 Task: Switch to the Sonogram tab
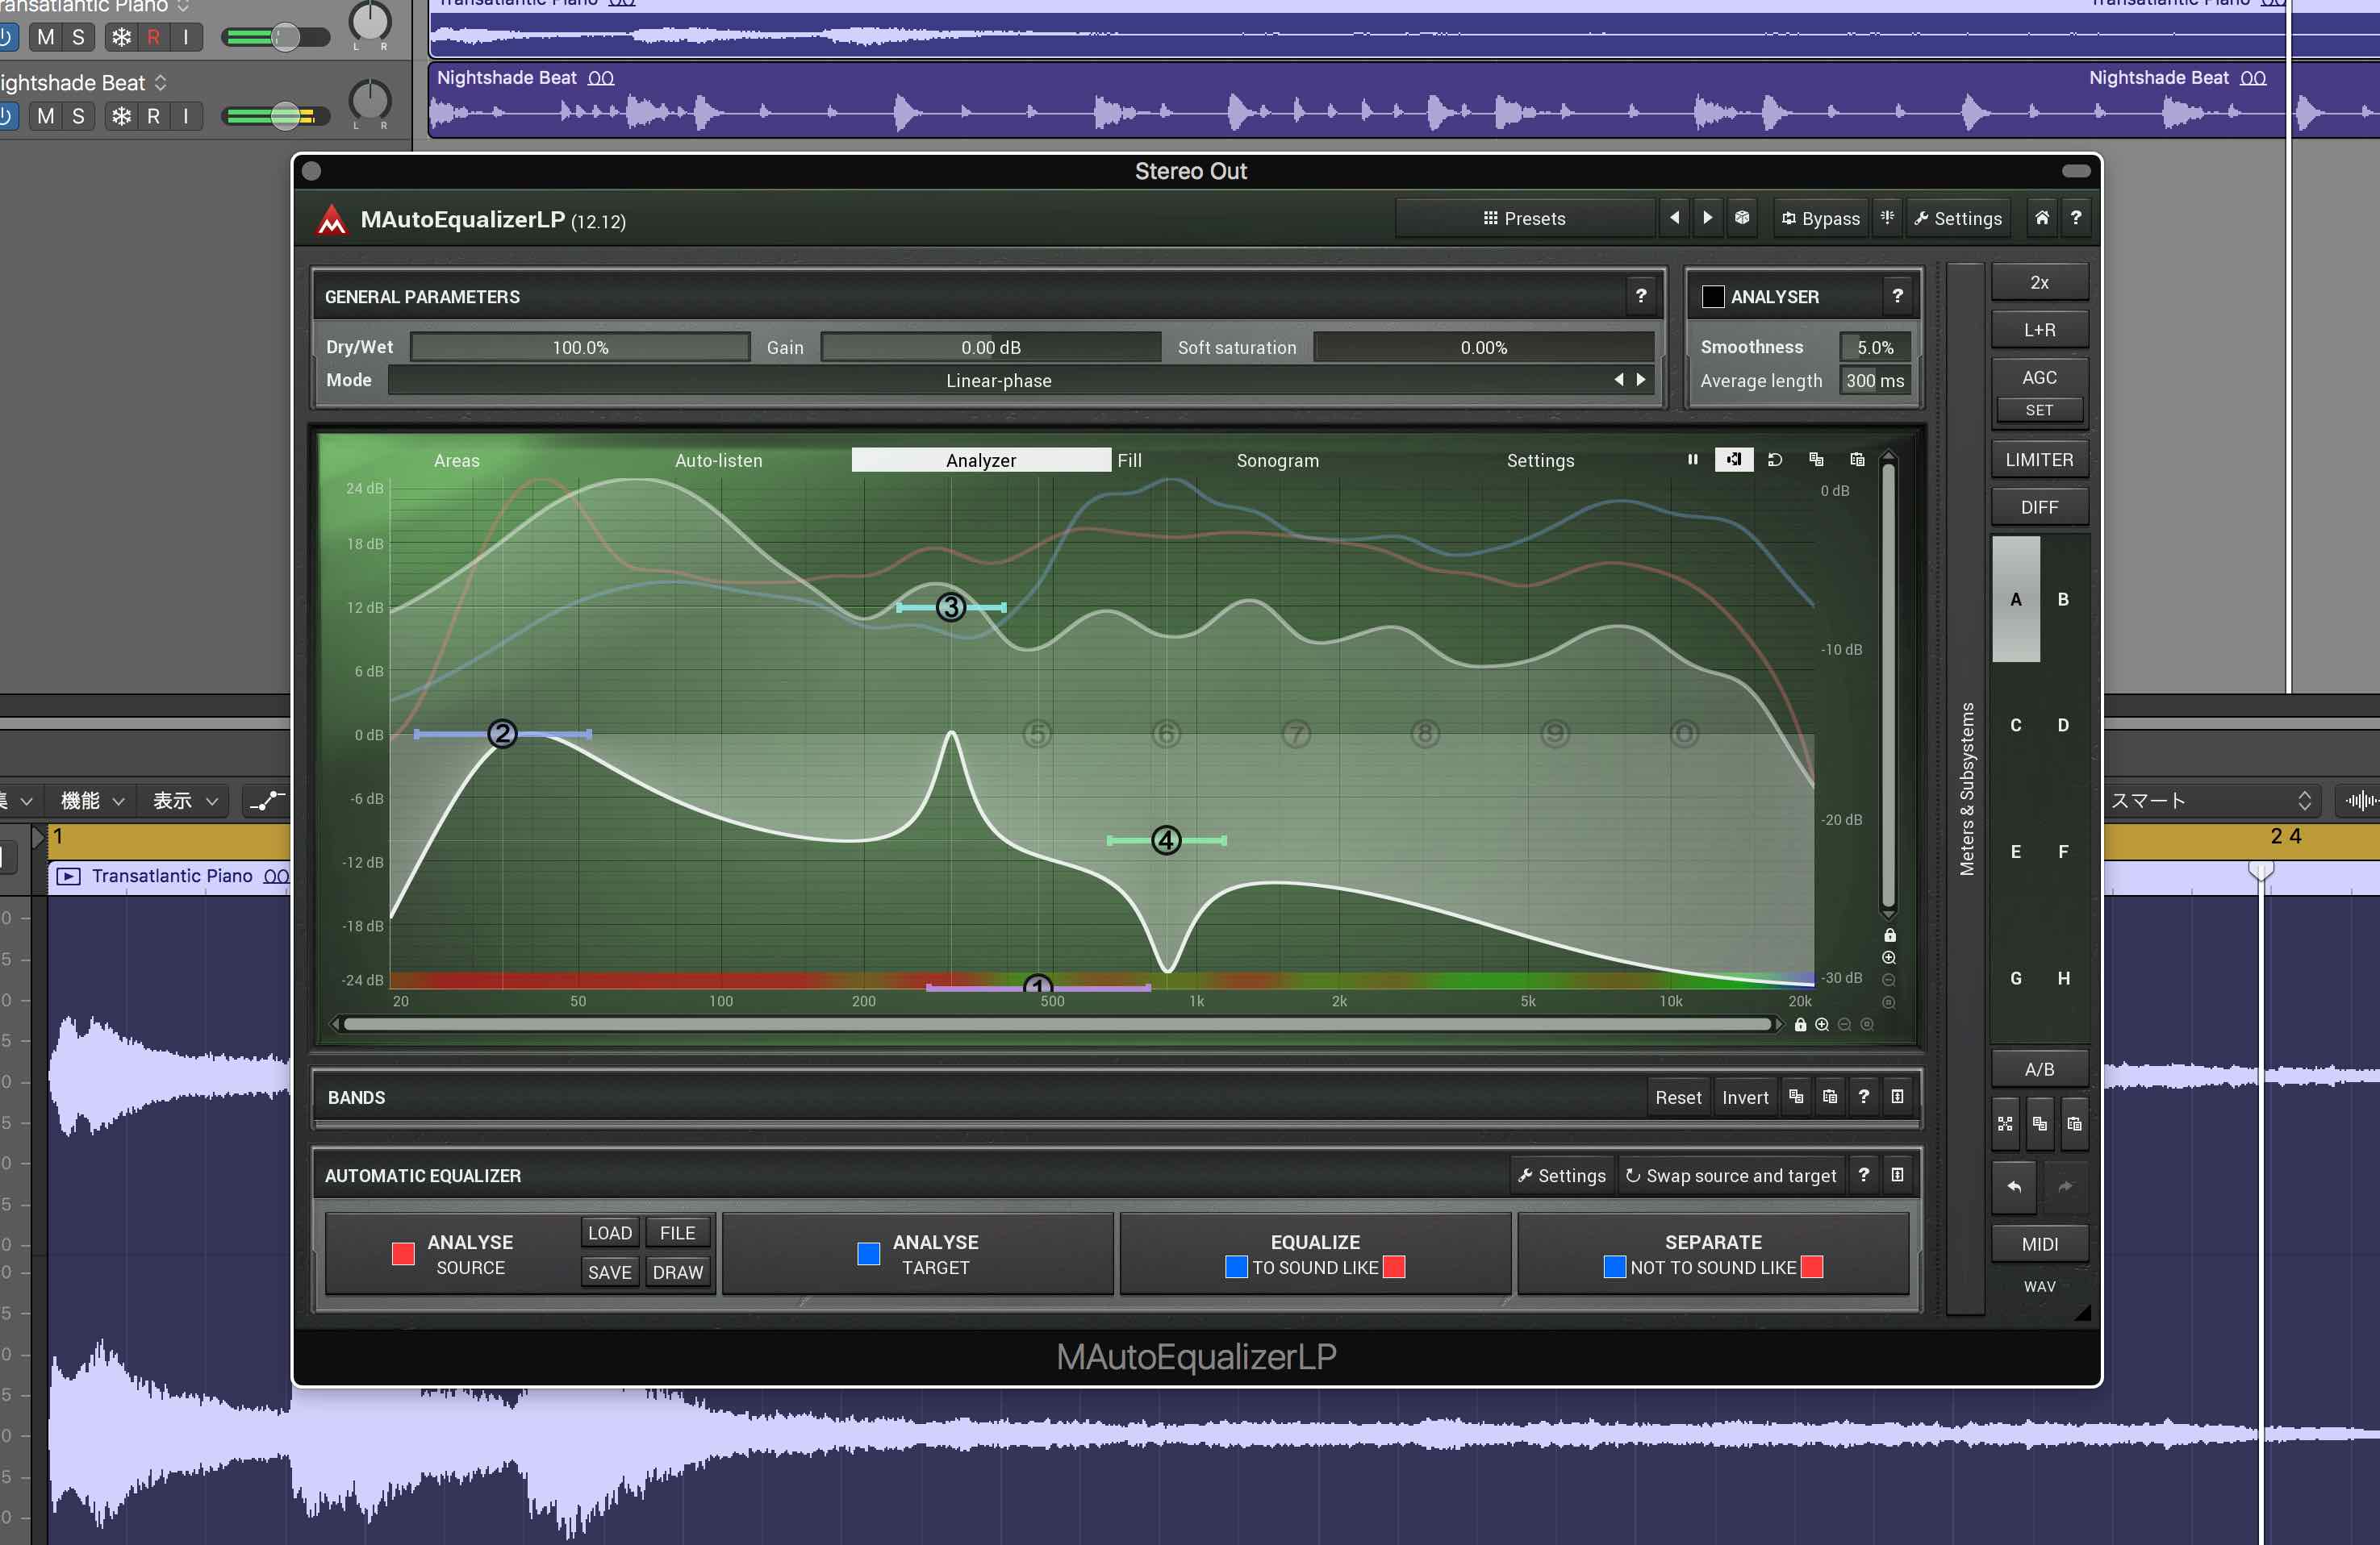point(1277,460)
